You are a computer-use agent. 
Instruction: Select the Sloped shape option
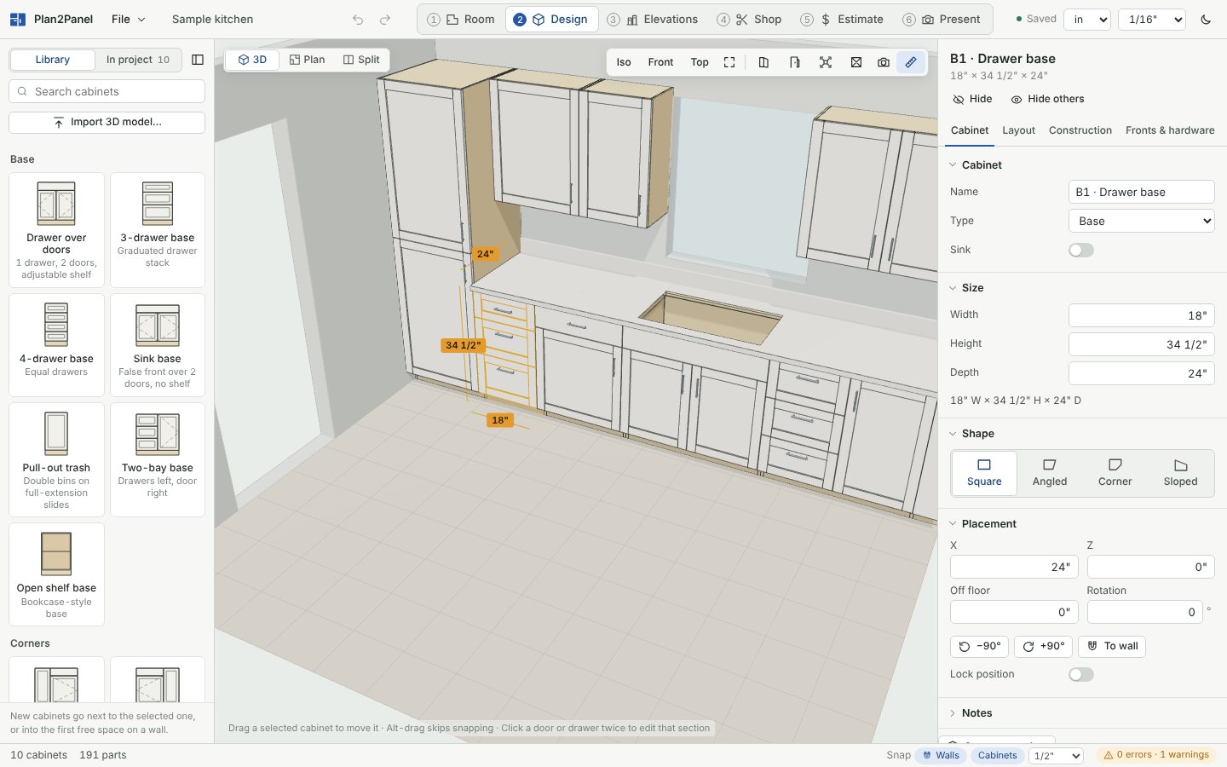(x=1180, y=473)
